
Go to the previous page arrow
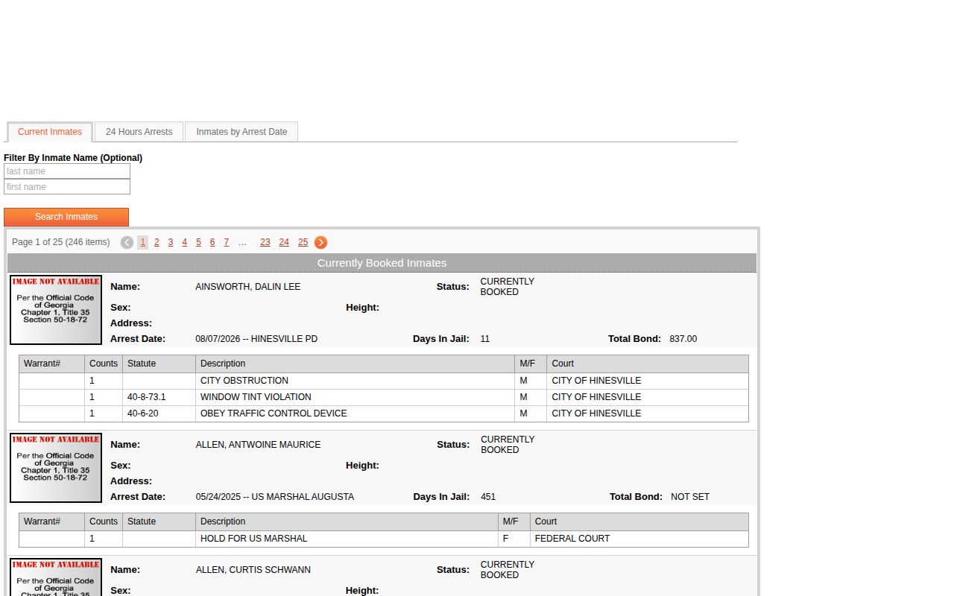click(127, 242)
